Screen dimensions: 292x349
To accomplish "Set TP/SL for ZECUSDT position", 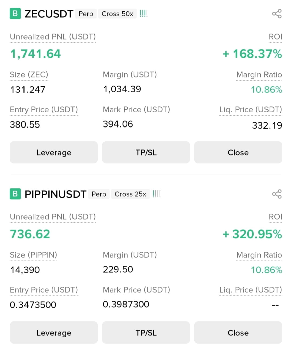I will (x=146, y=152).
